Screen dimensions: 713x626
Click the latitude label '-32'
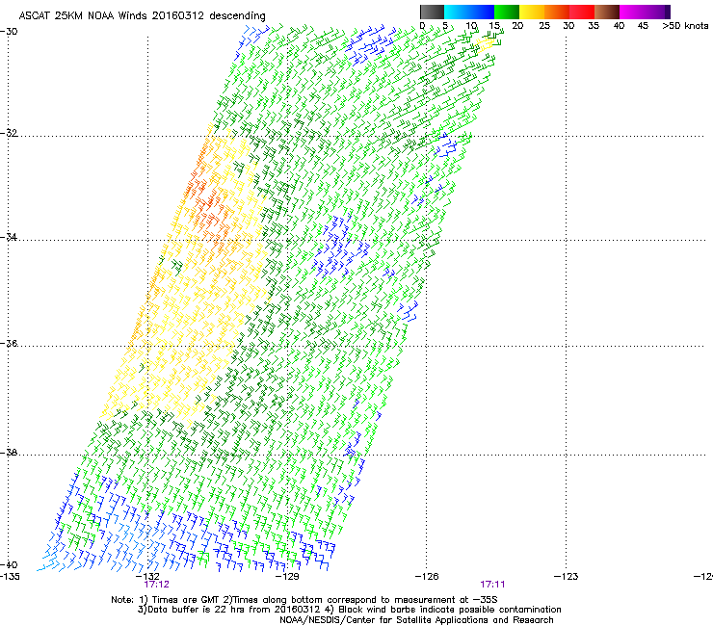(9, 133)
